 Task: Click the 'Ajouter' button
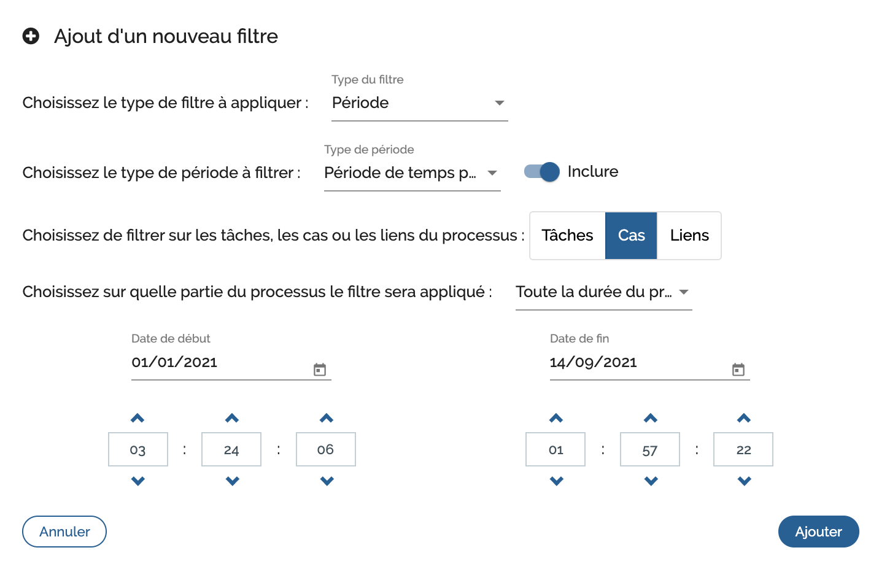[x=818, y=532]
